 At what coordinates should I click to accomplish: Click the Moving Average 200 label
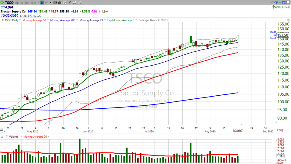pyautogui.click(x=63, y=20)
